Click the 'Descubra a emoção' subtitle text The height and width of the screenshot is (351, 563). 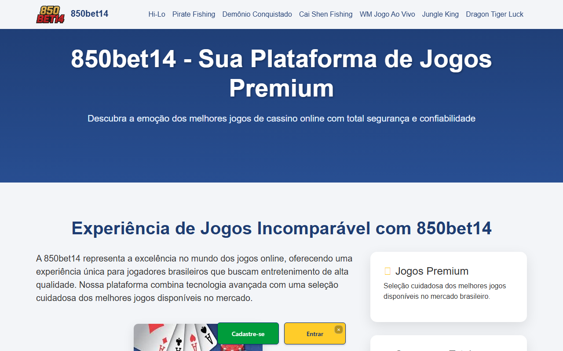[x=281, y=118]
